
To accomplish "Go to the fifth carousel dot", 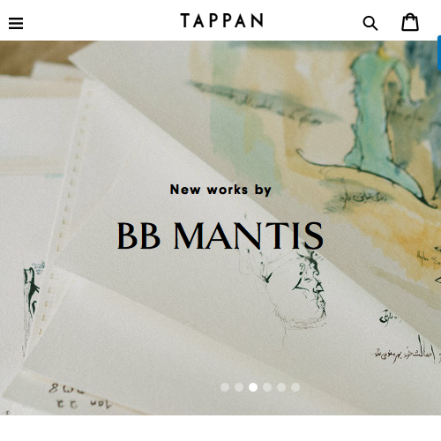I will [281, 387].
